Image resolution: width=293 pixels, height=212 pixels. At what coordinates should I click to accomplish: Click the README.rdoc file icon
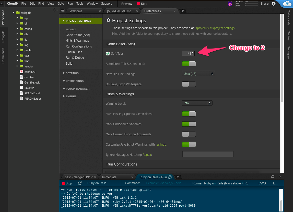[x=21, y=99]
